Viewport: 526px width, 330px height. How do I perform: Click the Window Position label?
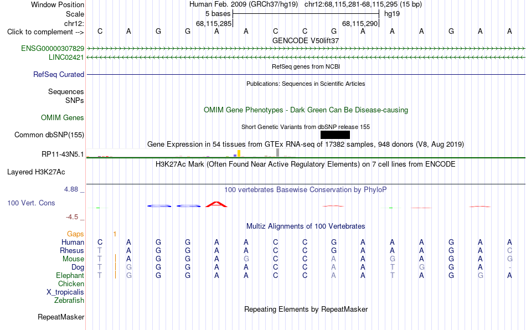(x=58, y=4)
